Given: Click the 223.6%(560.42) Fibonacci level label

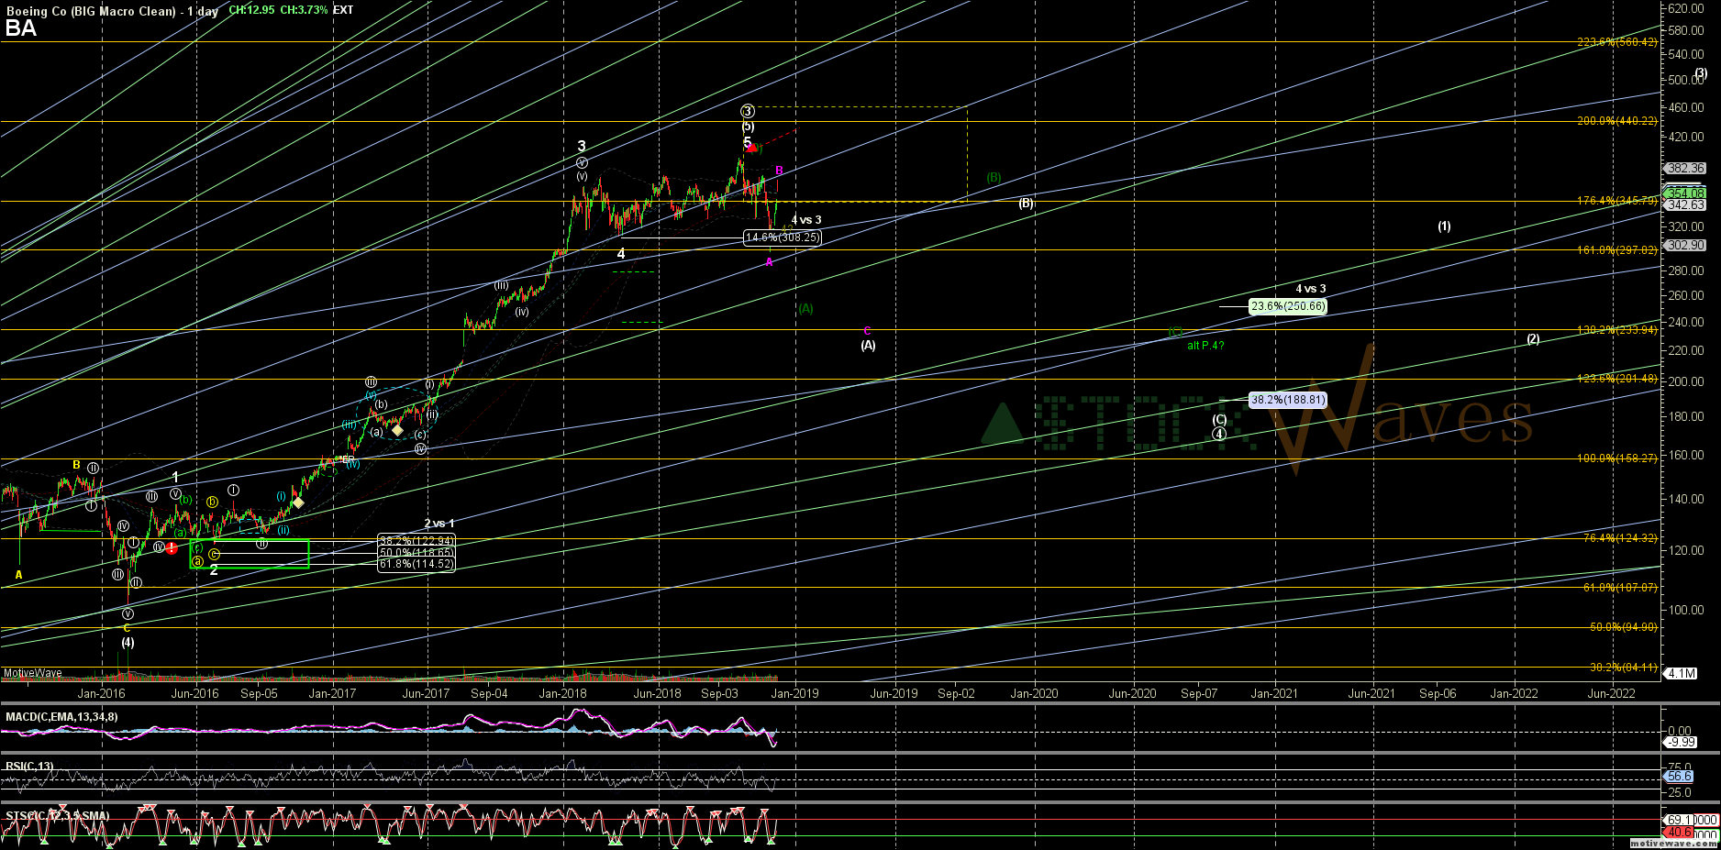Looking at the screenshot, I should [1617, 42].
